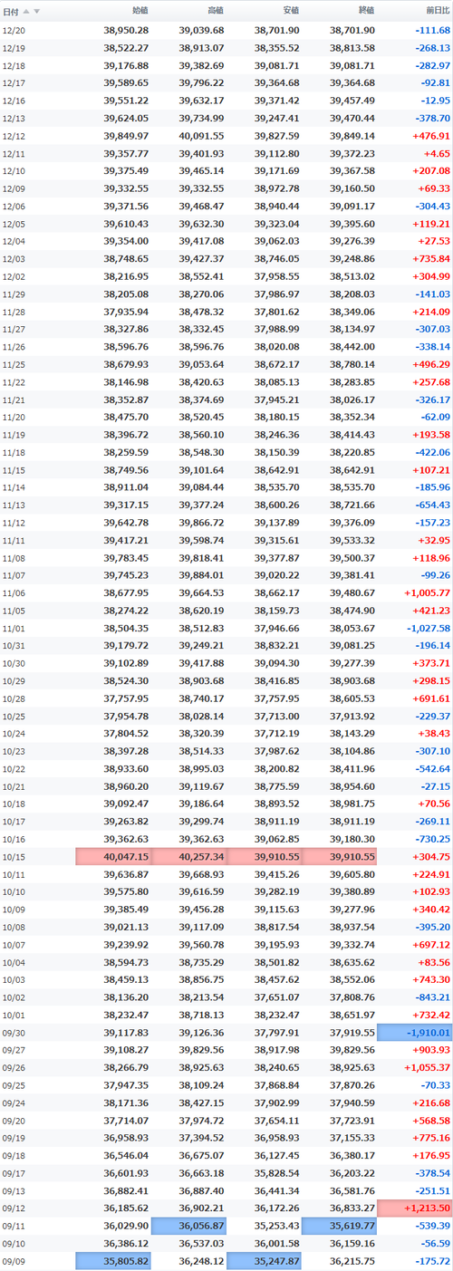
Task: Click the 高値 column header
Action: [215, 12]
